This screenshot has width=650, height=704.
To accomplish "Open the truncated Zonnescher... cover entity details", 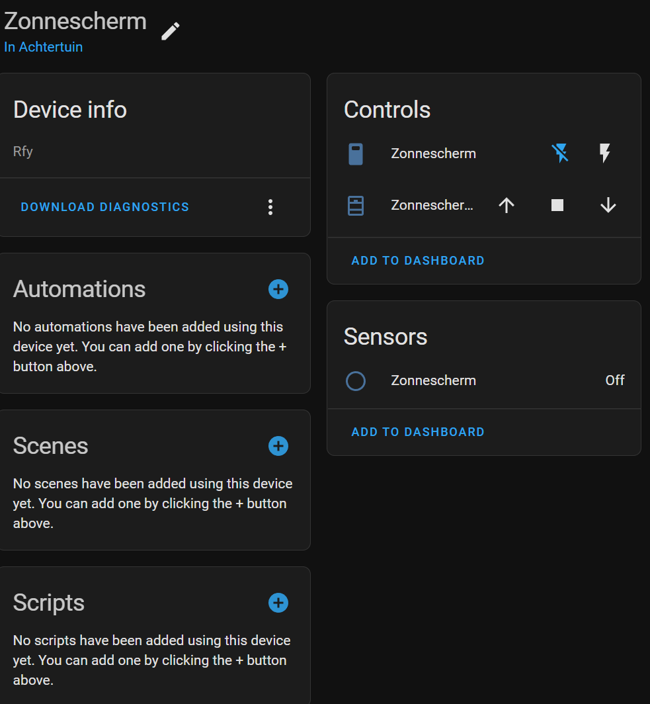I will (x=432, y=205).
